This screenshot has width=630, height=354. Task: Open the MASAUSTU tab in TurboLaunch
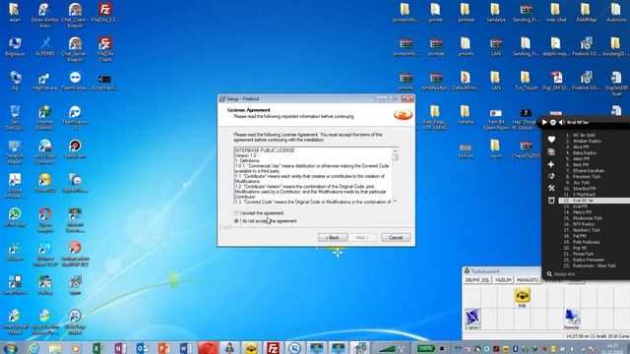point(528,279)
